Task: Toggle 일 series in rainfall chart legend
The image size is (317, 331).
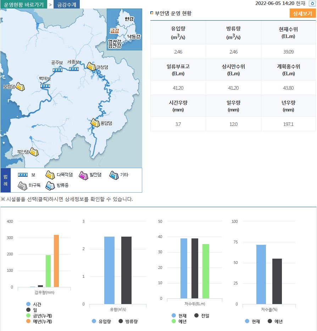Action: pyautogui.click(x=32, y=310)
